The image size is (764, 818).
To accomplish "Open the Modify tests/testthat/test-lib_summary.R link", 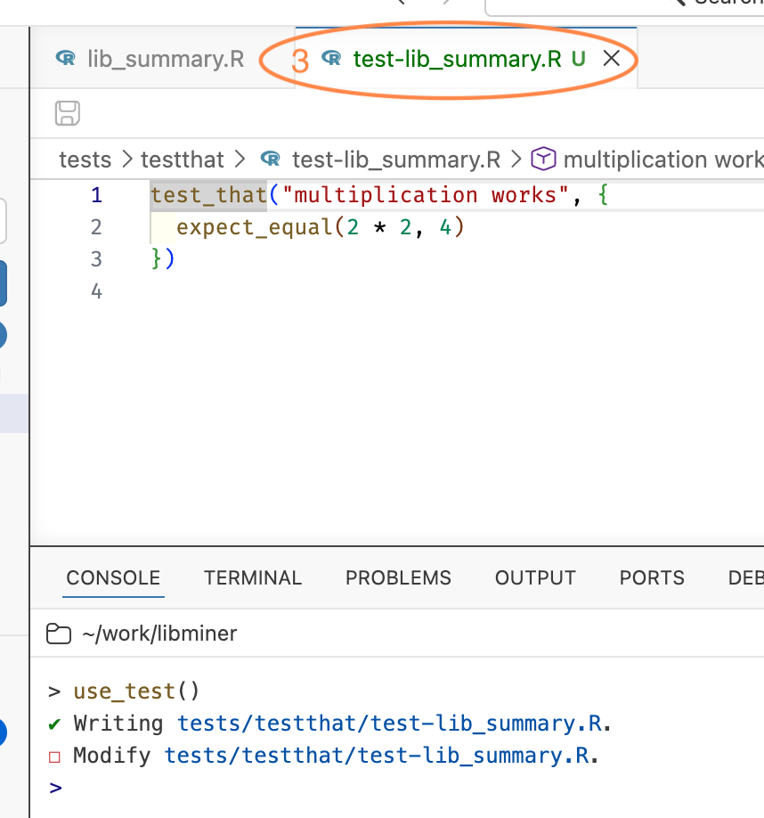I will pos(377,756).
